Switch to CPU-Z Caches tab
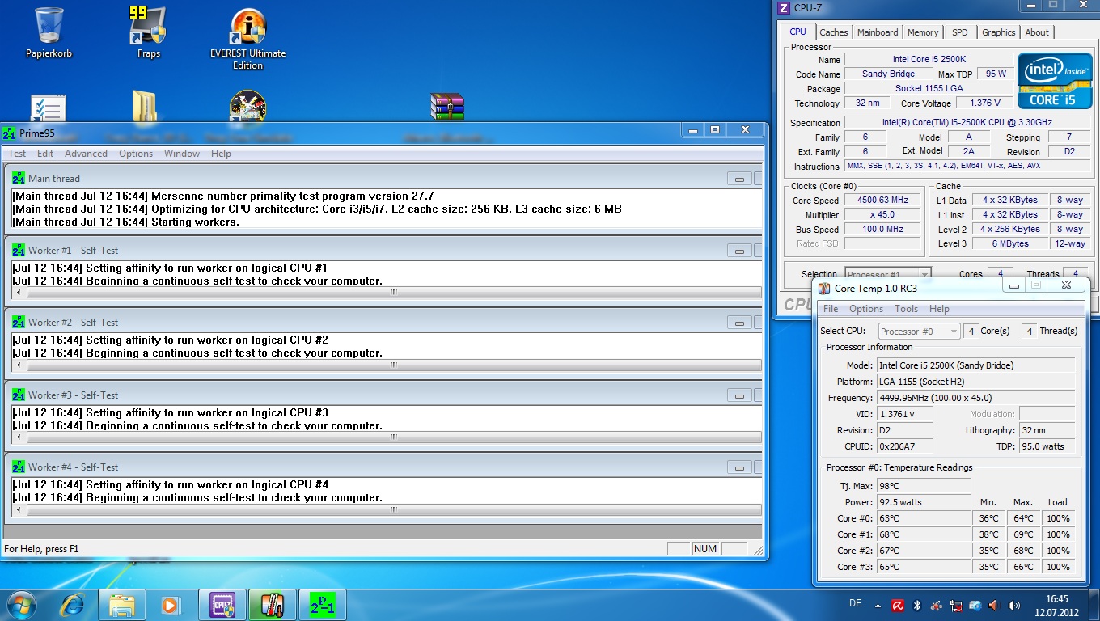 pos(834,32)
